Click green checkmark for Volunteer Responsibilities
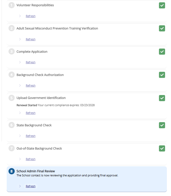The image size is (171, 196). point(162,5)
